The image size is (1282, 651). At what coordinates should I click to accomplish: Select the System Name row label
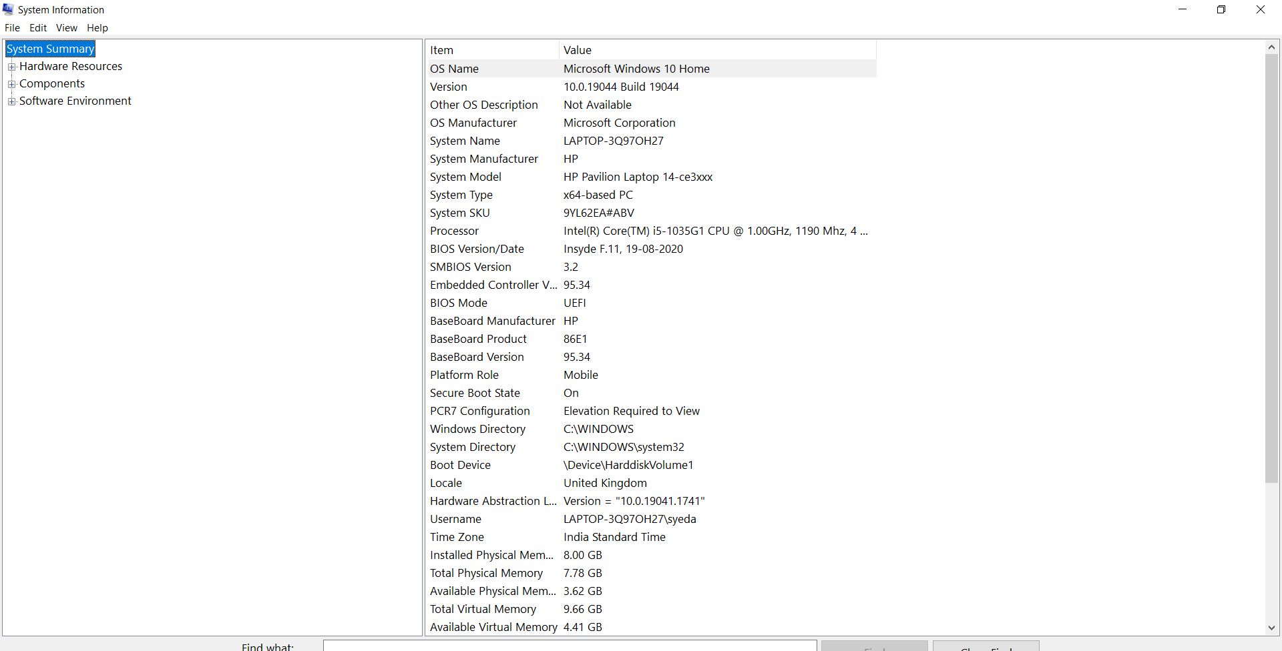(465, 141)
